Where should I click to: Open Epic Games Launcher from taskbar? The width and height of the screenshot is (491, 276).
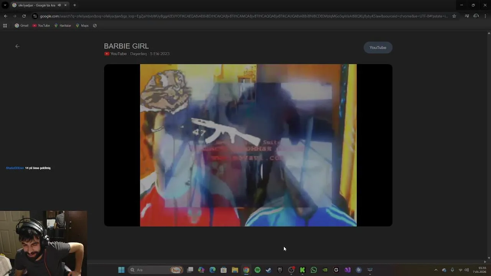point(280,270)
